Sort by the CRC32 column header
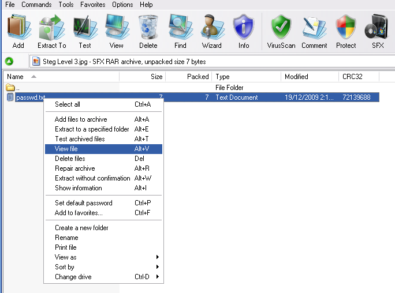 coord(359,77)
